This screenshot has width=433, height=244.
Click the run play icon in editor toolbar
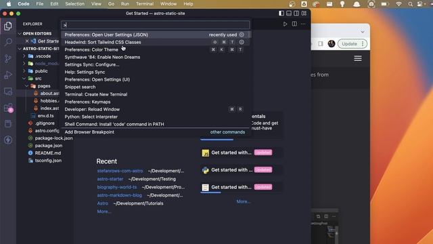pyautogui.click(x=285, y=24)
